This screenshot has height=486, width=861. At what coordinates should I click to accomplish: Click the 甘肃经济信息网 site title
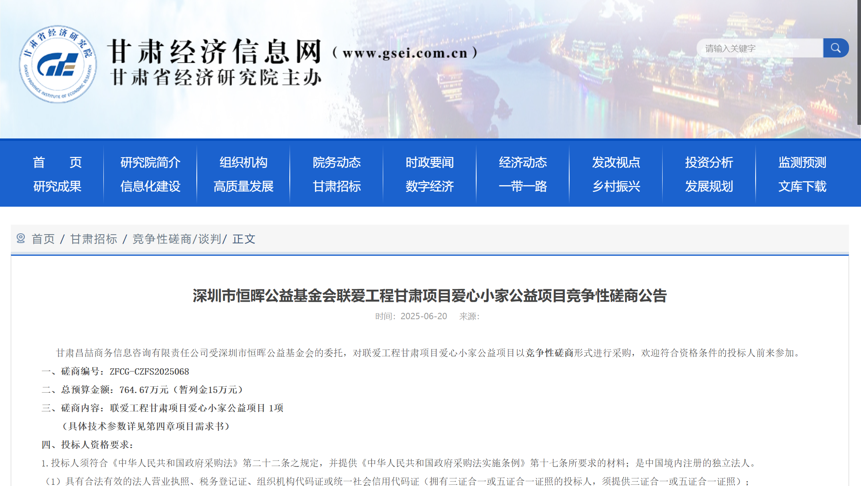coord(215,52)
